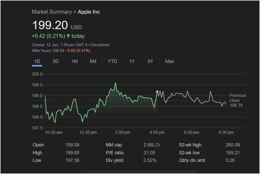The width and height of the screenshot is (260, 174).
Task: Click the 12:00 pm axis label
Action: (88, 132)
